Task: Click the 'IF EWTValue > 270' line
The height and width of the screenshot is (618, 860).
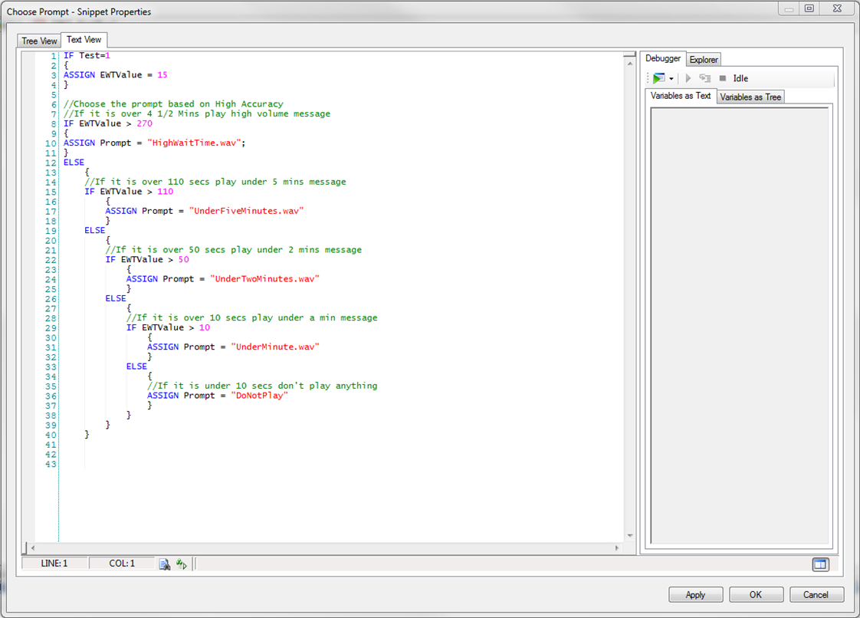Action: click(107, 123)
